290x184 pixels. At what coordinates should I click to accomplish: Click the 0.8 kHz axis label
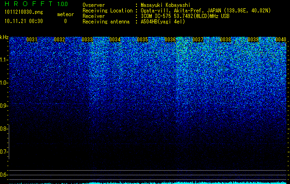point(4,129)
